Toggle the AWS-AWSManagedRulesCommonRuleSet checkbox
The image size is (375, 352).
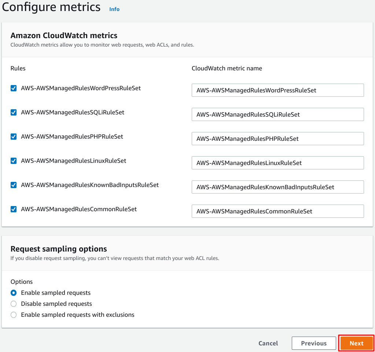click(14, 209)
